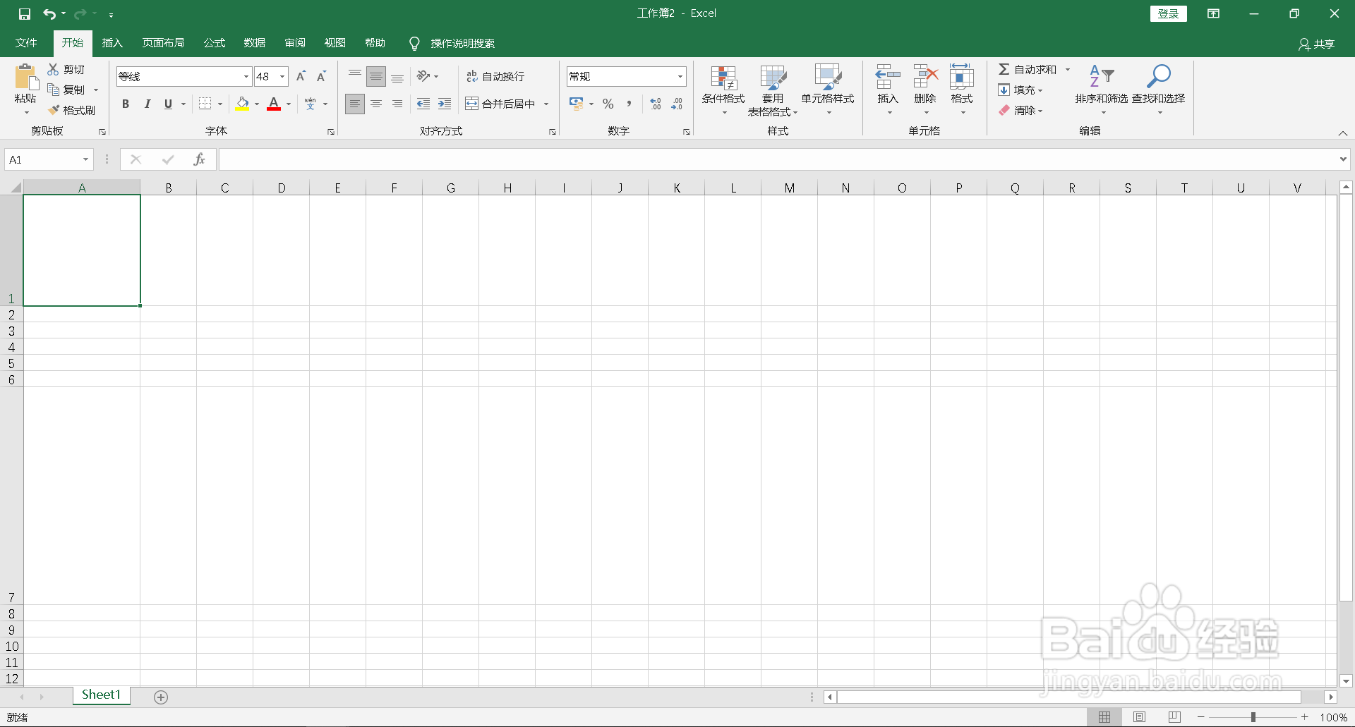The height and width of the screenshot is (727, 1355).
Task: Expand font color dropdown arrow
Action: pos(289,104)
